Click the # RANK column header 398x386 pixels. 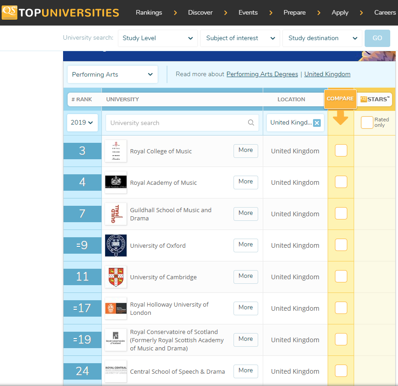[x=81, y=99]
